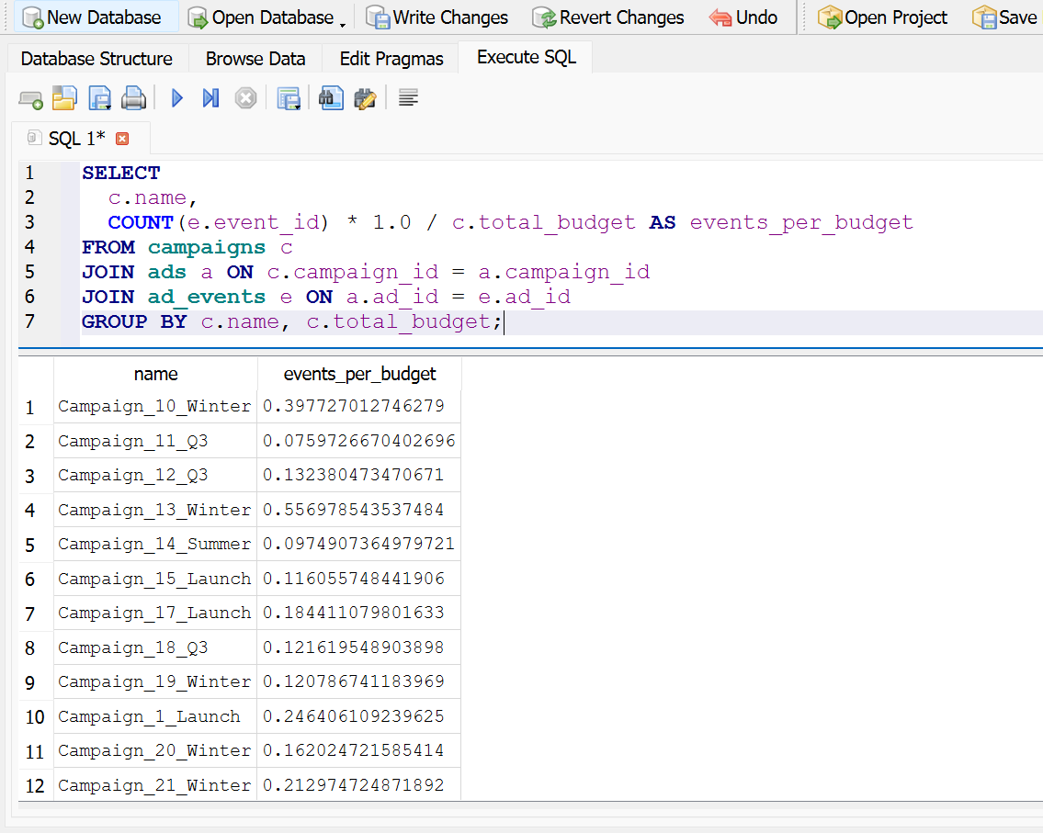Click the Stop execution icon
The image size is (1043, 833).
pos(245,98)
